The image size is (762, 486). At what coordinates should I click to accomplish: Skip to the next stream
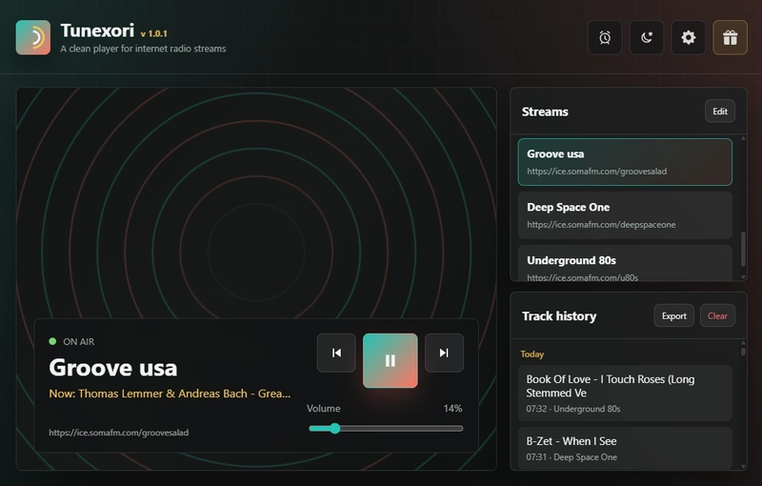pyautogui.click(x=444, y=353)
